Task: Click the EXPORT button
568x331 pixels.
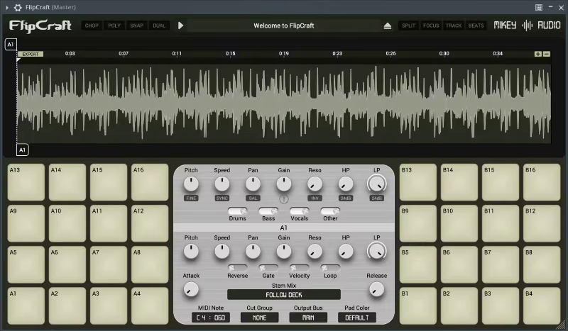Action: pyautogui.click(x=31, y=54)
